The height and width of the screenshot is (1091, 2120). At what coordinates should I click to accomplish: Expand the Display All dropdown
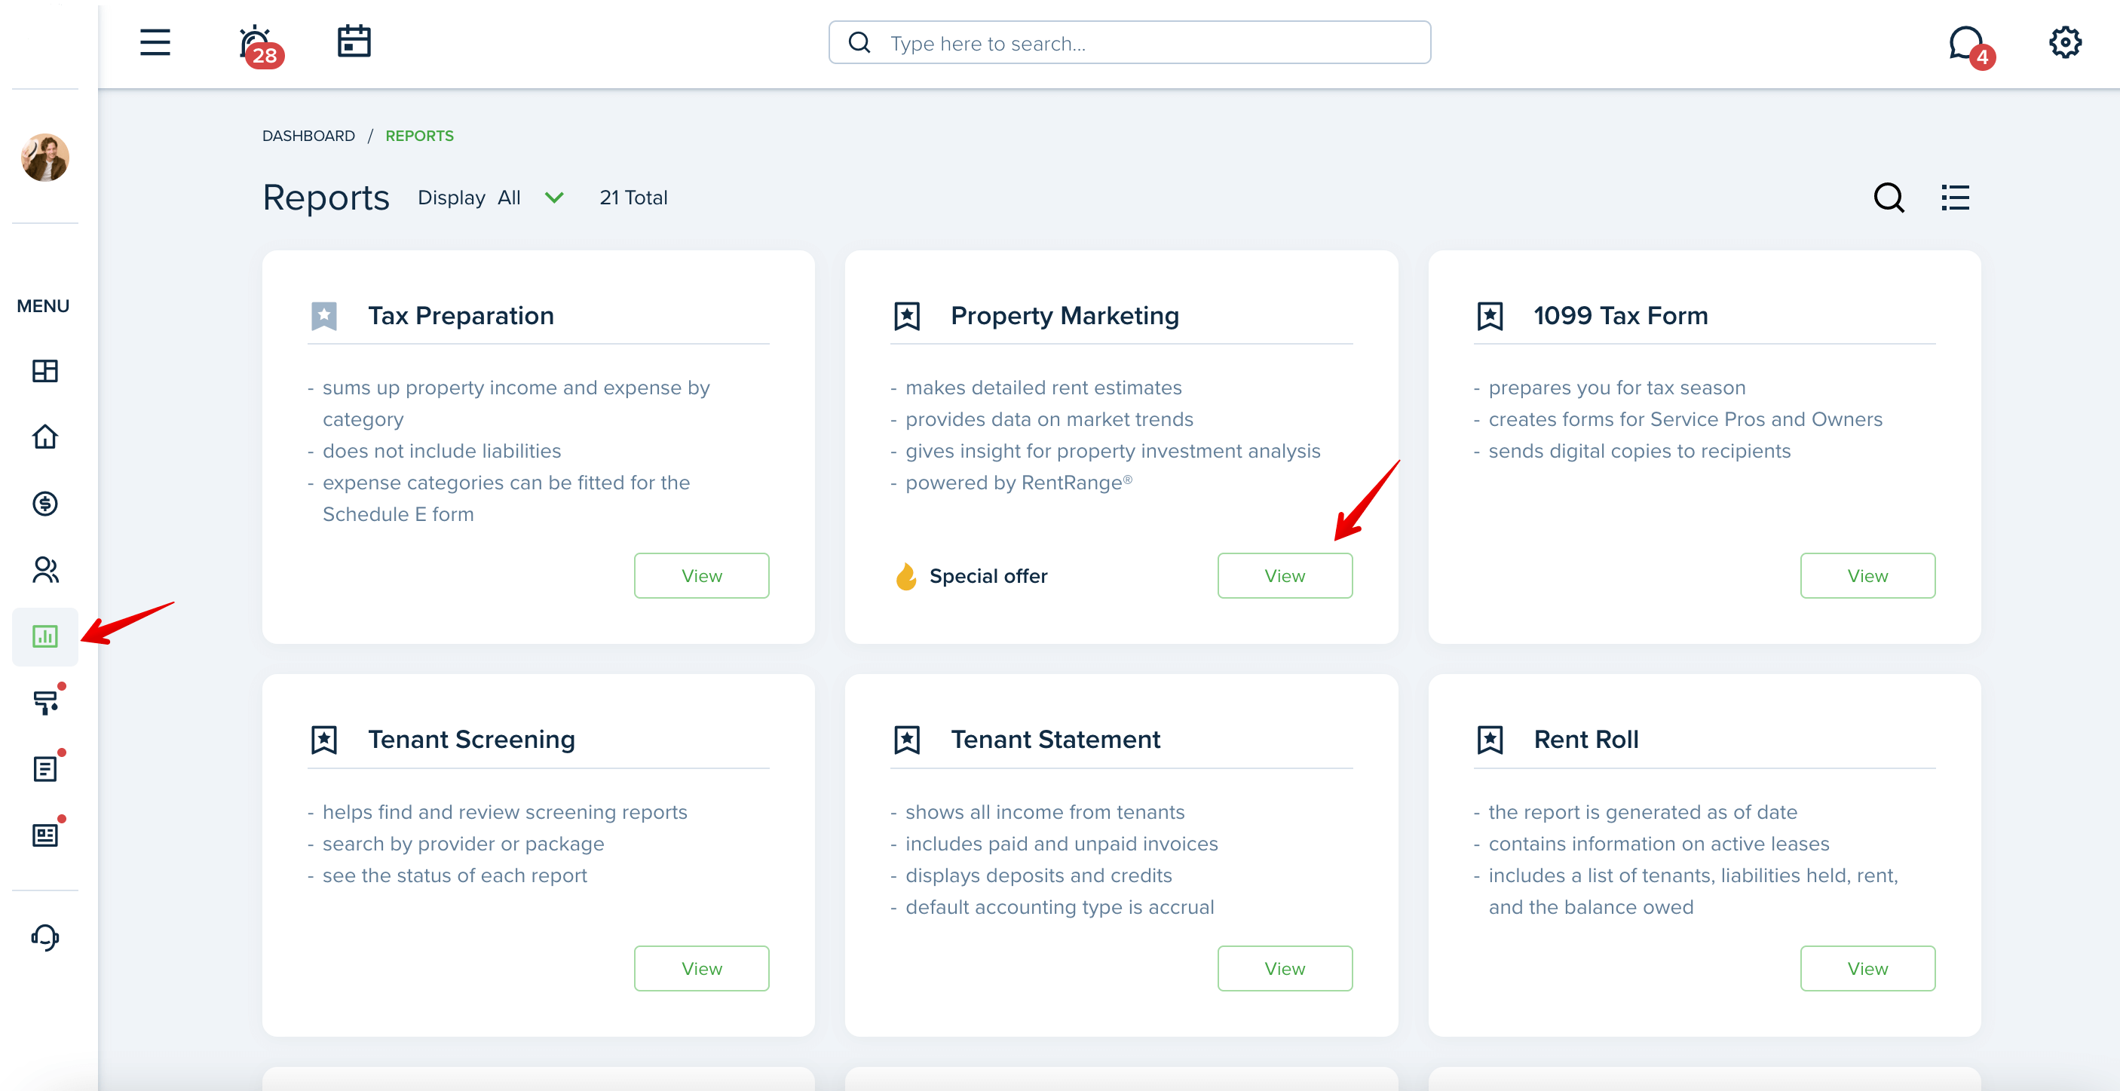pos(492,198)
